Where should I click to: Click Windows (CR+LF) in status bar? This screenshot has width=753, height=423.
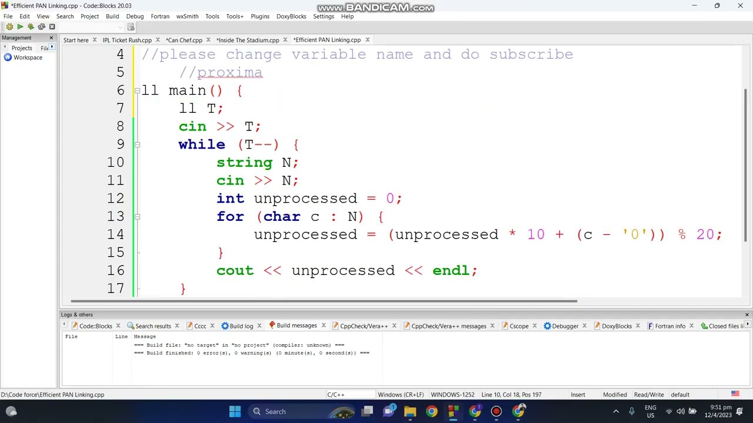(401, 395)
